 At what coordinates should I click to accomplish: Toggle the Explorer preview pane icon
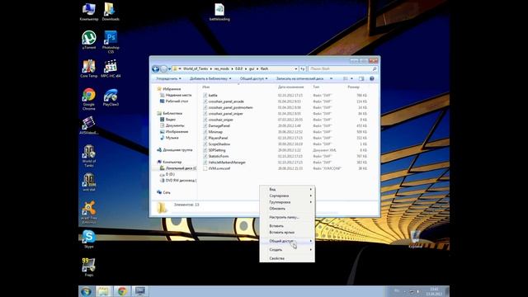(x=361, y=78)
